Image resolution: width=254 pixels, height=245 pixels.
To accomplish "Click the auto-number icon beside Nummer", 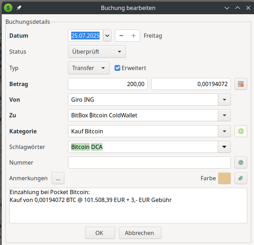I will point(241,163).
